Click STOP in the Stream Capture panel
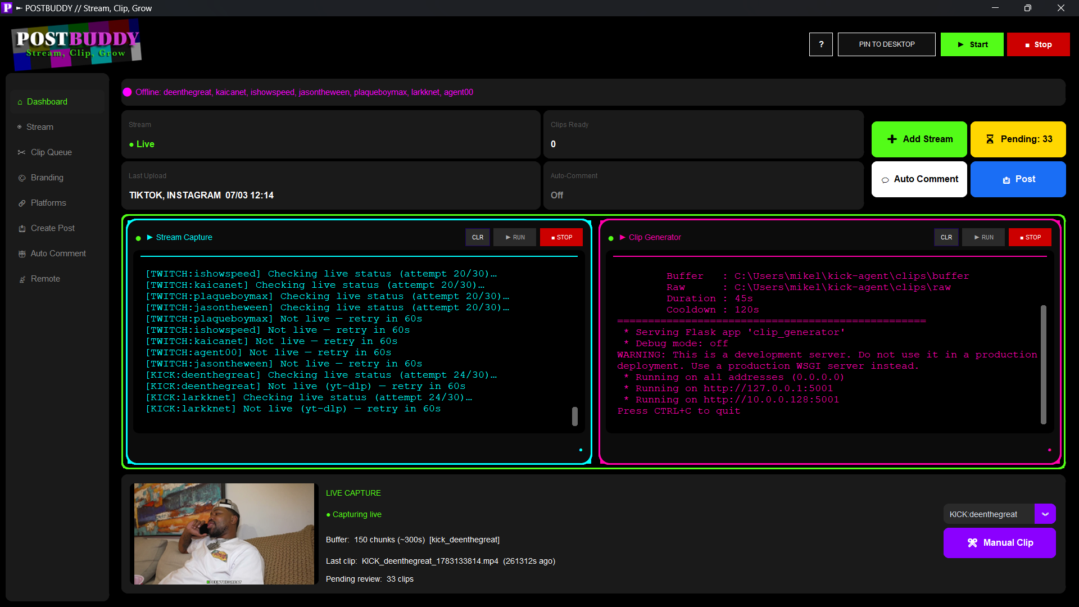Image resolution: width=1079 pixels, height=607 pixels. pyautogui.click(x=561, y=237)
